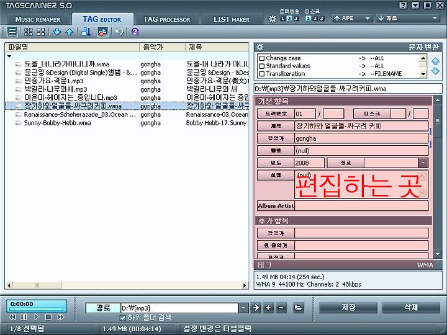
Task: Open the Tag Processor tab
Action: pos(167,19)
